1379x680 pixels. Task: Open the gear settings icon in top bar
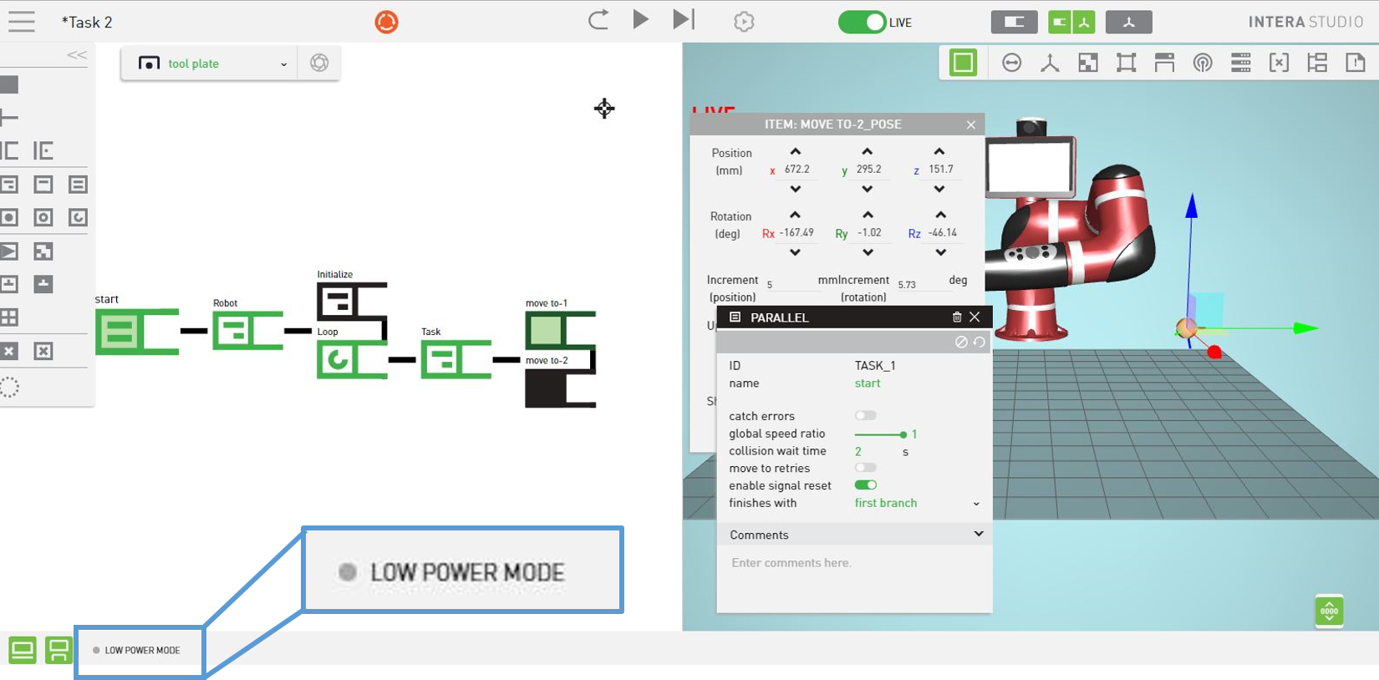click(x=744, y=22)
